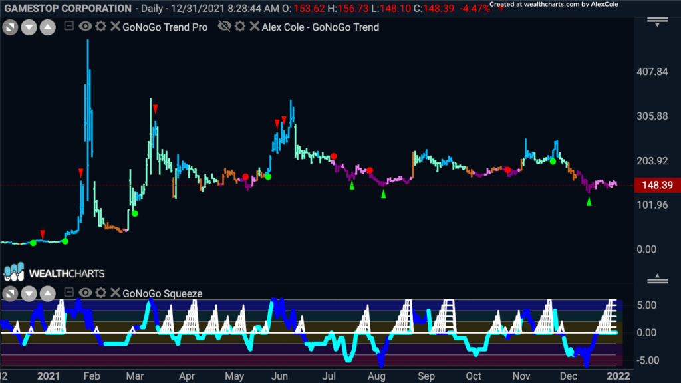Click the green dot in early March
This screenshot has height=383, width=681.
click(135, 213)
